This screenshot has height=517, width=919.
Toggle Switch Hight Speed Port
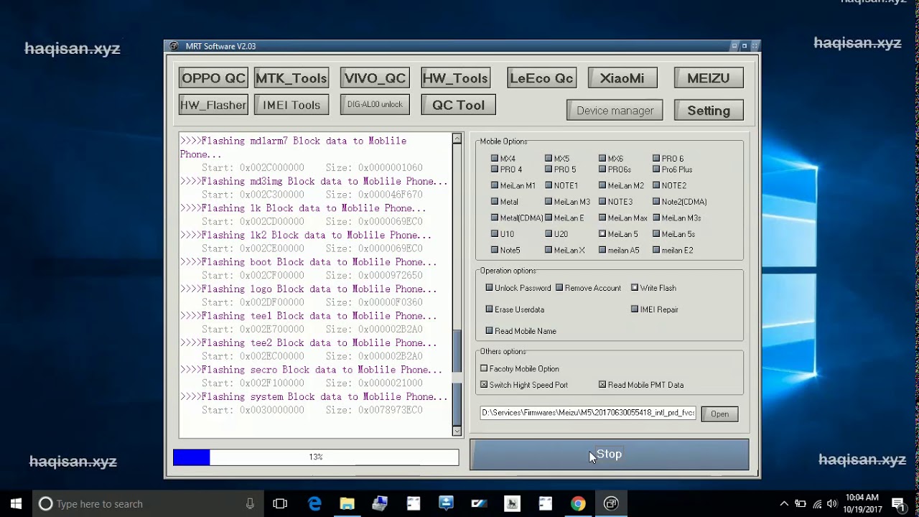[484, 385]
